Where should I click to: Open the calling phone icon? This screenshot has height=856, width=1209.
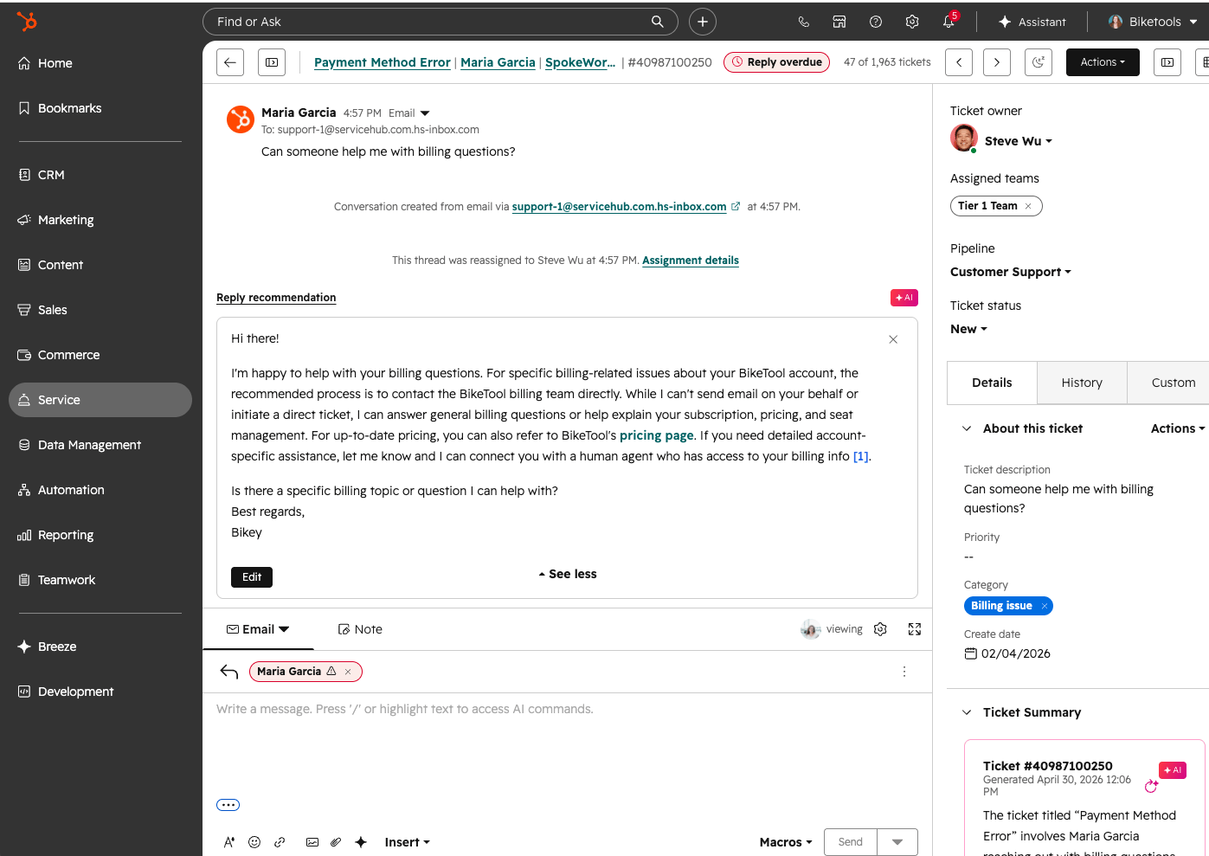(804, 22)
